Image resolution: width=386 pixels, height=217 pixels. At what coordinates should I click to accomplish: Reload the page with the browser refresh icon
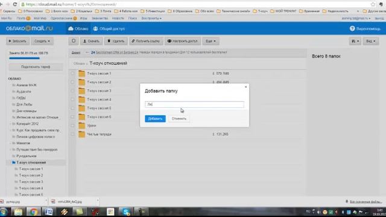point(15,4)
